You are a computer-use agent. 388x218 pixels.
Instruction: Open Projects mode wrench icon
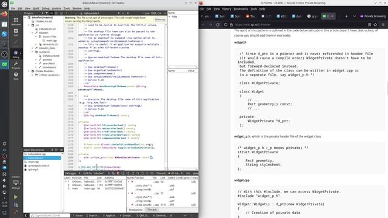coord(16,65)
